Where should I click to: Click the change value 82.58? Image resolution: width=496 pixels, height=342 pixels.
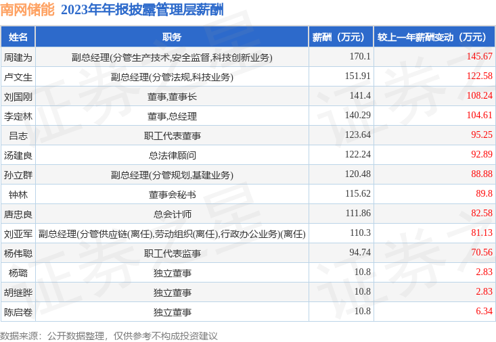[482, 213]
